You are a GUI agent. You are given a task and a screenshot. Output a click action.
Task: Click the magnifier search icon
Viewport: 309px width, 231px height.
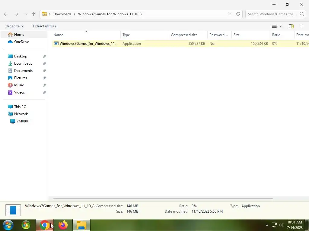[x=302, y=14]
